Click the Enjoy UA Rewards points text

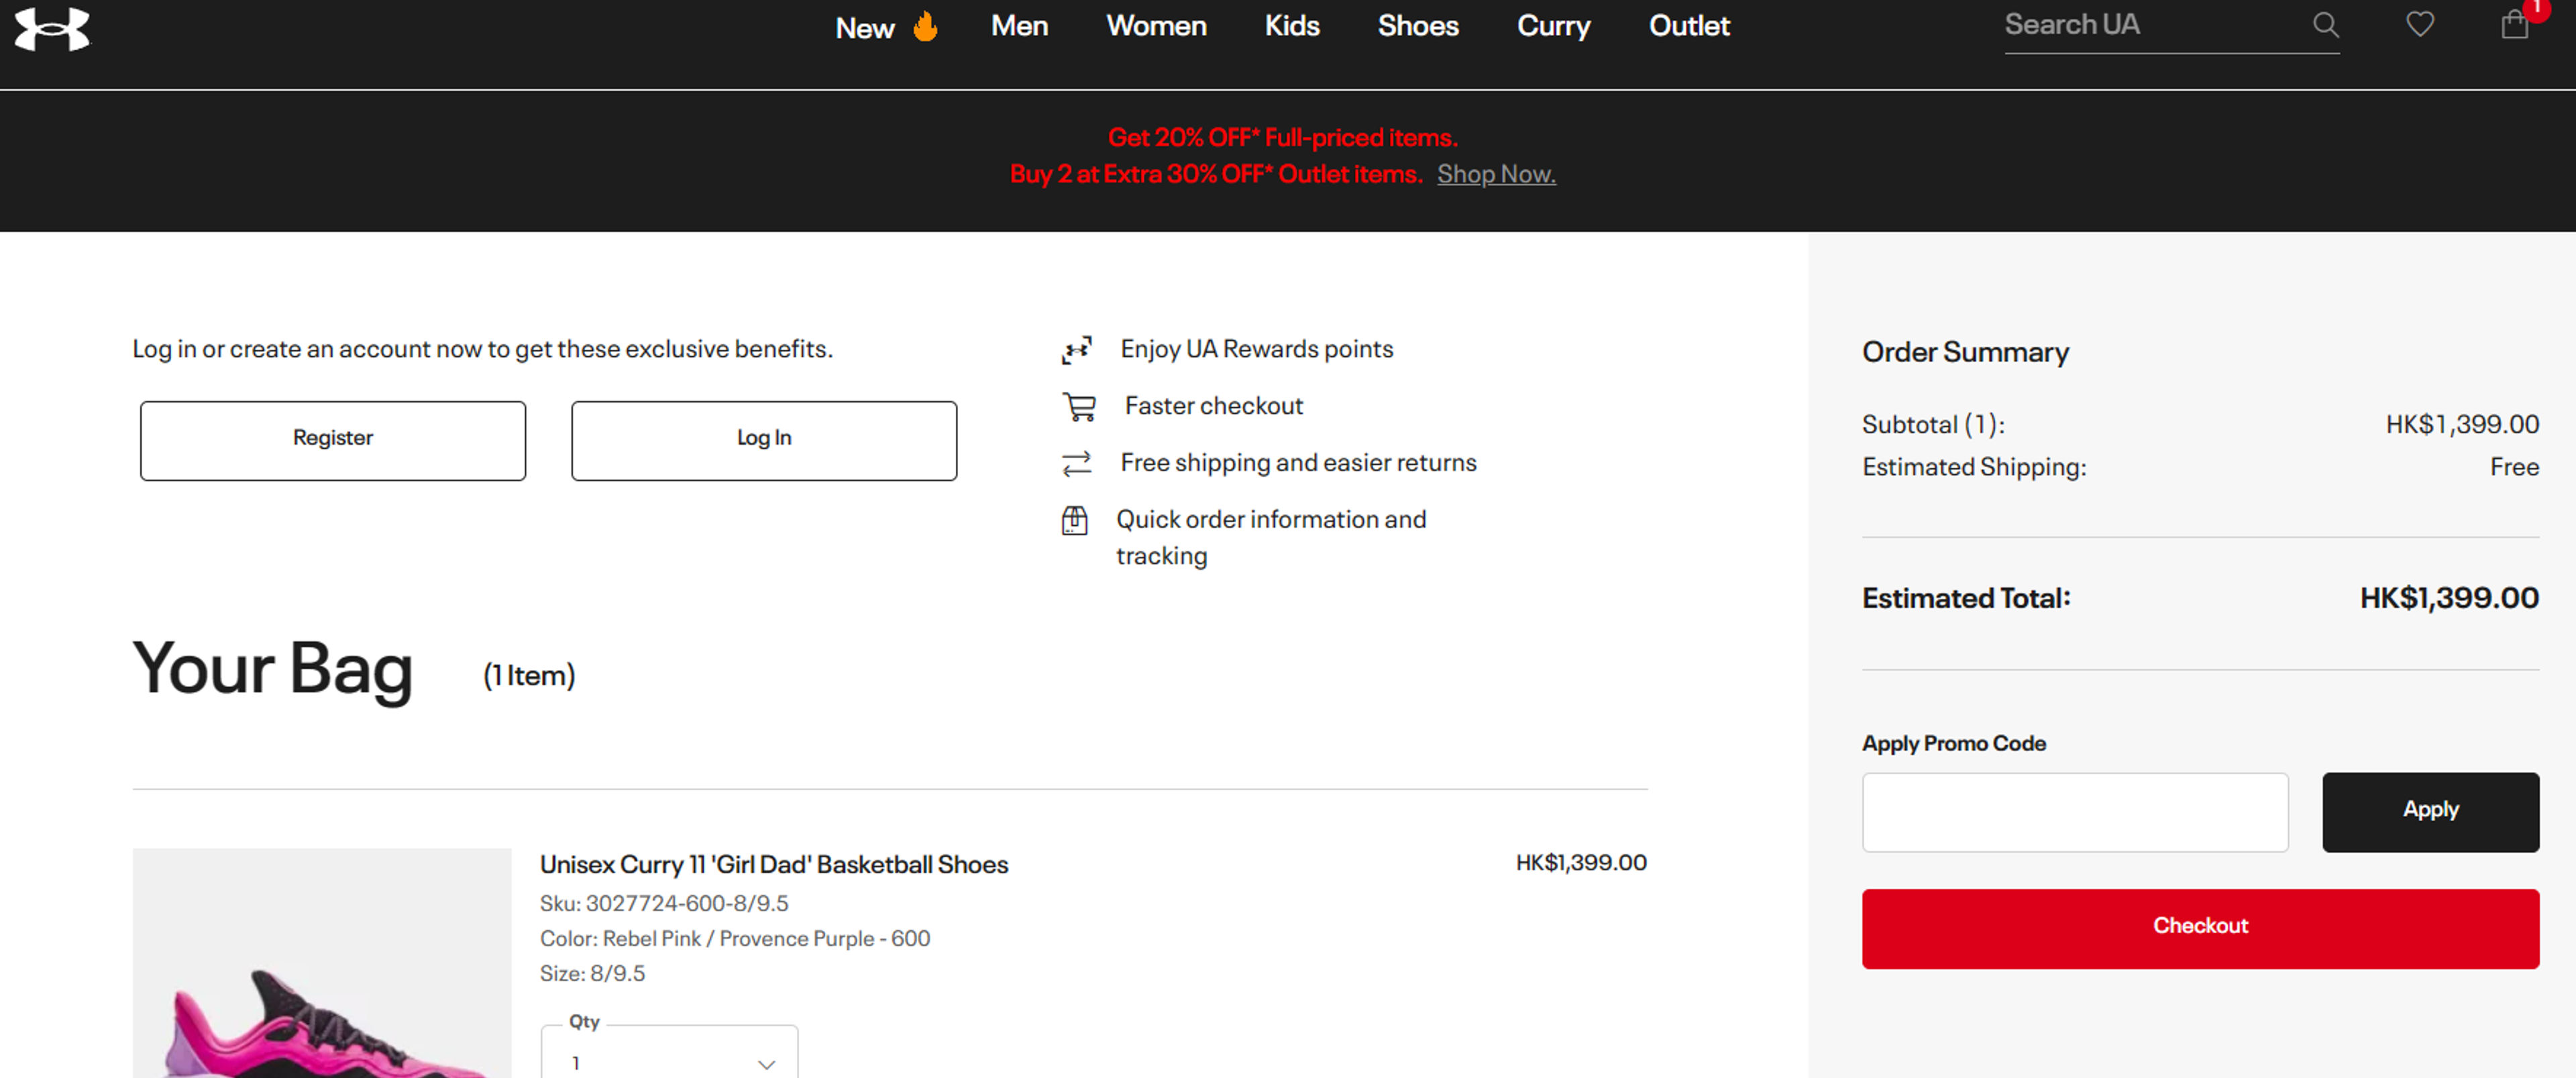[x=1256, y=349]
